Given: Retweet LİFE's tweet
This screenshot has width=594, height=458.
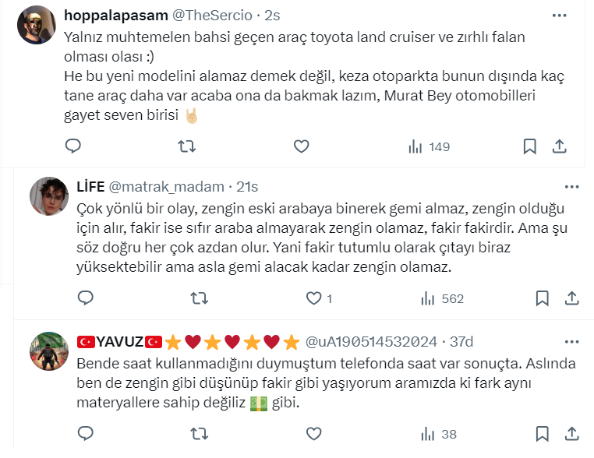Looking at the screenshot, I should coord(200,298).
